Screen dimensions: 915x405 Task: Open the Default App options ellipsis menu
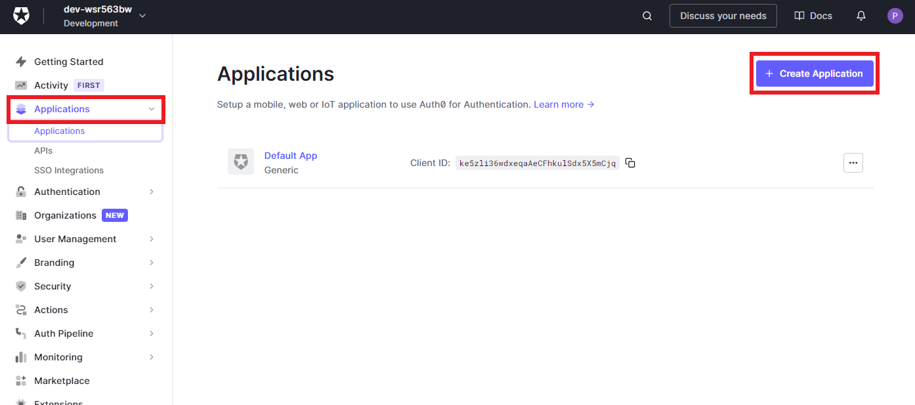(853, 162)
